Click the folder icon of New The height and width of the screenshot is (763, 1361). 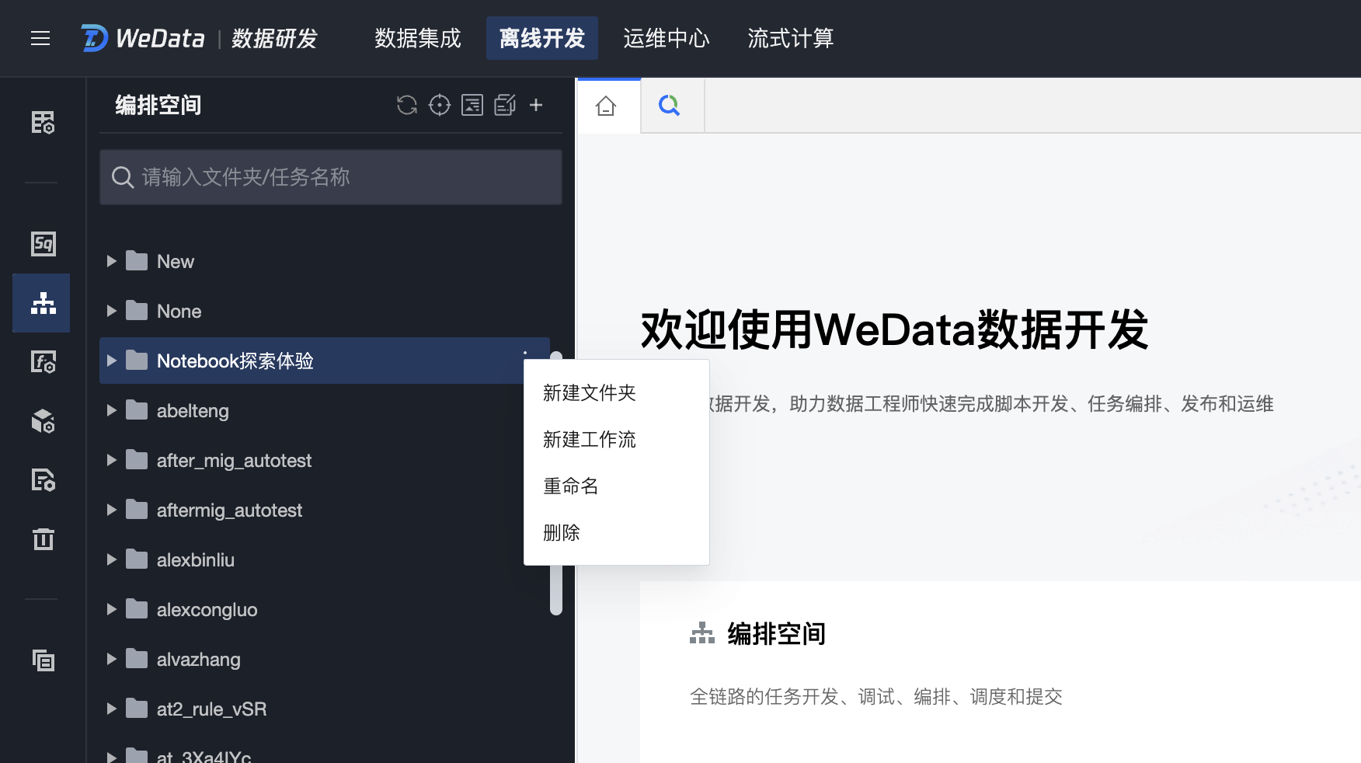pyautogui.click(x=137, y=261)
